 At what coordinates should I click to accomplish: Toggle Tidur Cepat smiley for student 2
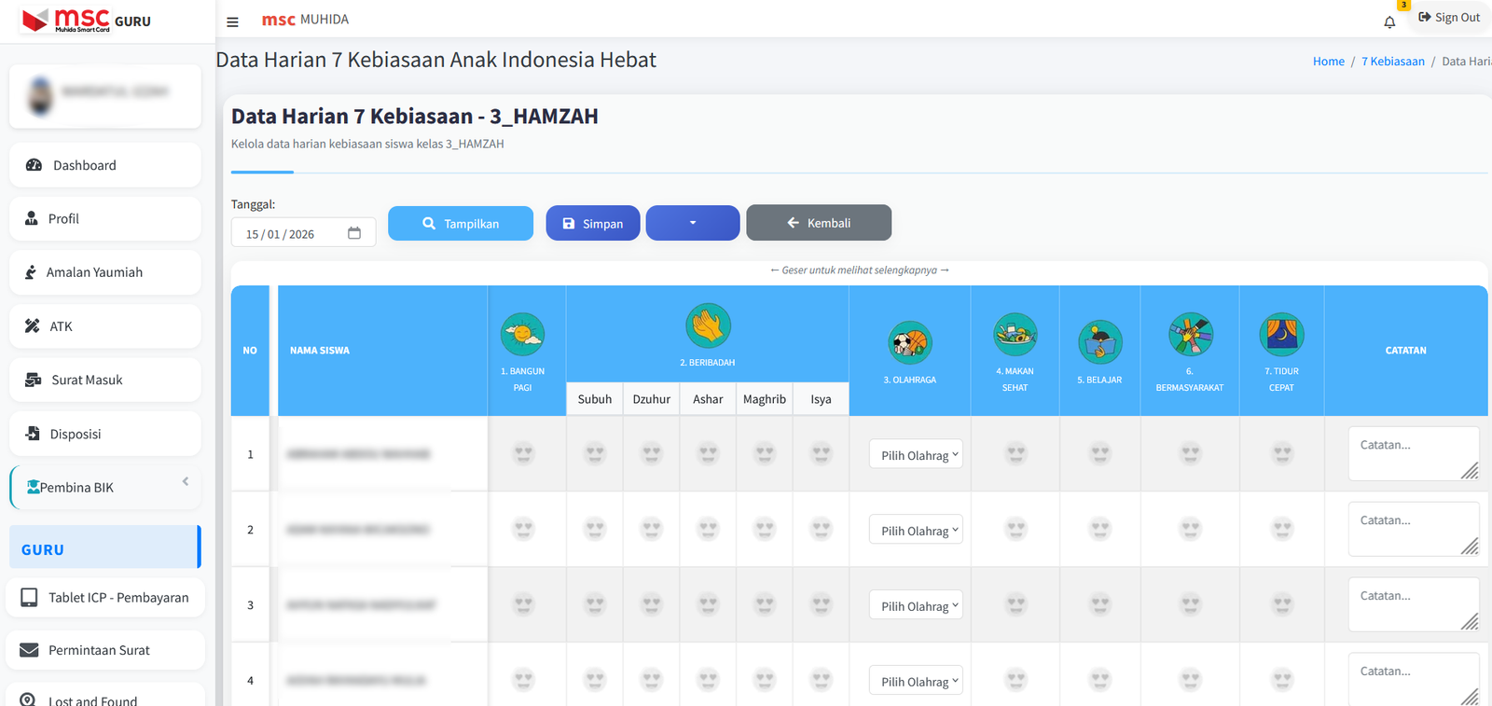(1283, 530)
